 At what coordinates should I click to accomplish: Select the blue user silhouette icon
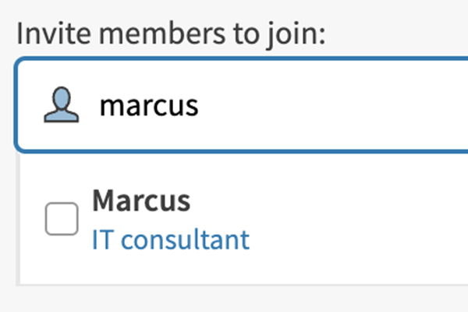62,105
